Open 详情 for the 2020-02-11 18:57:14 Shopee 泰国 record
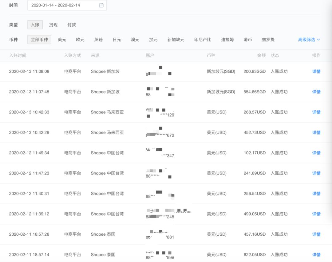Image resolution: width=332 pixels, height=262 pixels. [316, 254]
